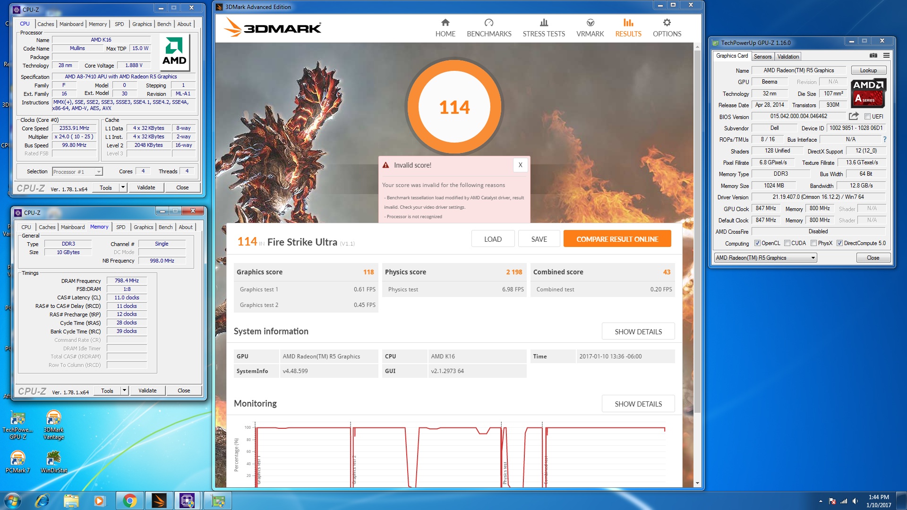
Task: Toggle the DirectCompute 5.0 checkbox
Action: 839,243
